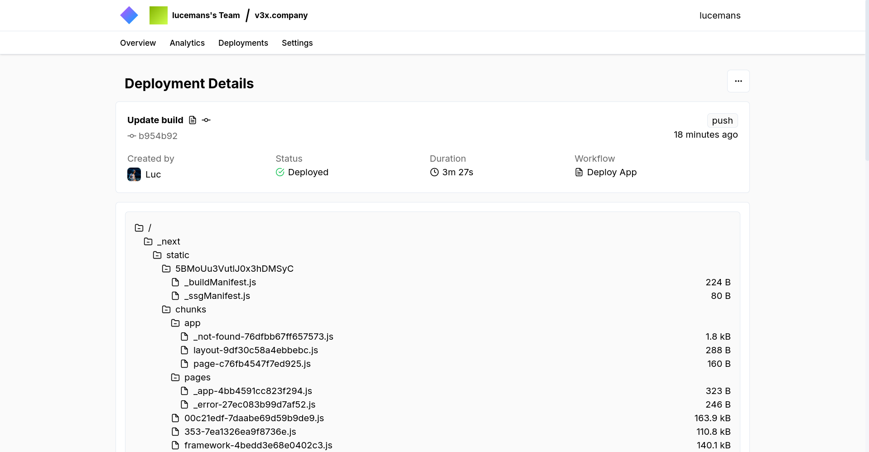Click the layout-9df30c58a4ebbebc.js file icon
The image size is (869, 452).
coord(184,350)
